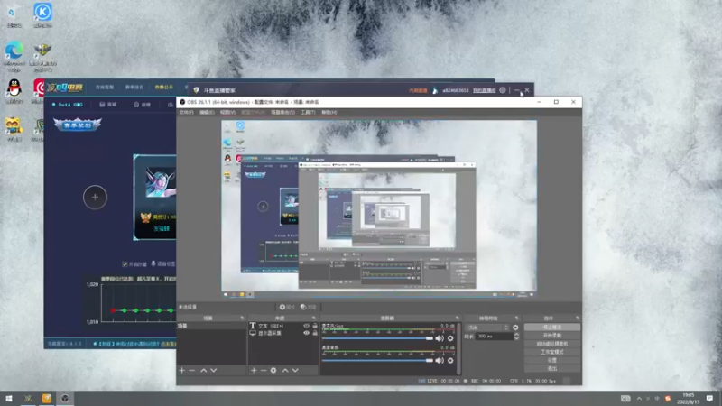Click the 时长 300 ms input field
Viewport: 722px width, 406px height.
coord(495,337)
